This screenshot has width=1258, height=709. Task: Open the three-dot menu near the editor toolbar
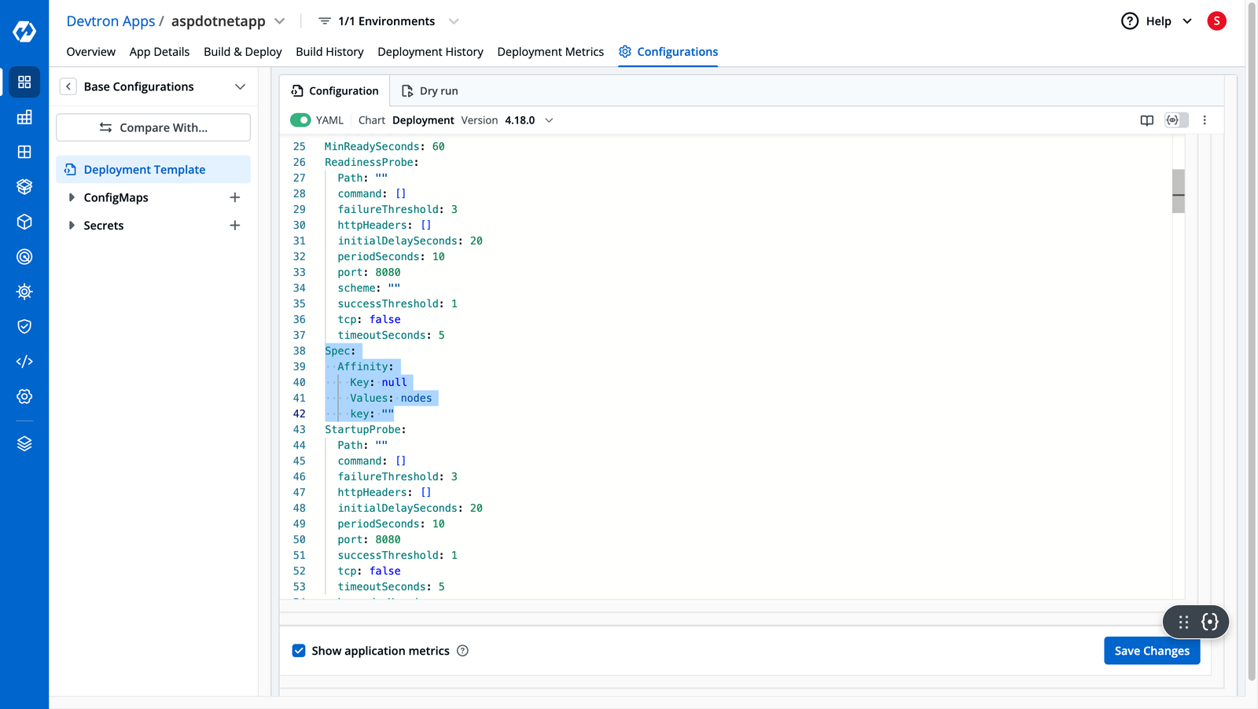[x=1205, y=120]
